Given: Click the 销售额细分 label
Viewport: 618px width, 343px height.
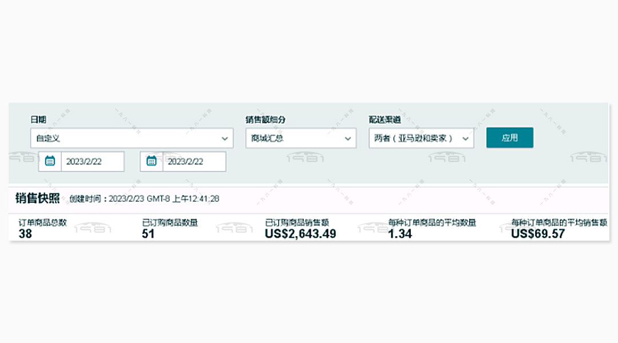Looking at the screenshot, I should (x=266, y=119).
